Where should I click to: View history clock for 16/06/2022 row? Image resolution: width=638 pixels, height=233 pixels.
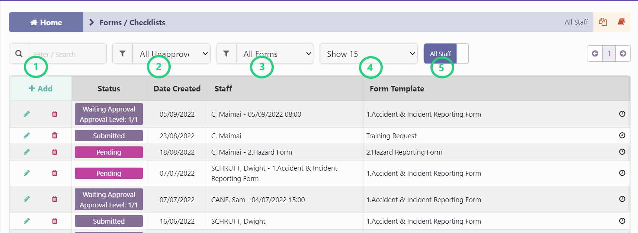point(622,221)
